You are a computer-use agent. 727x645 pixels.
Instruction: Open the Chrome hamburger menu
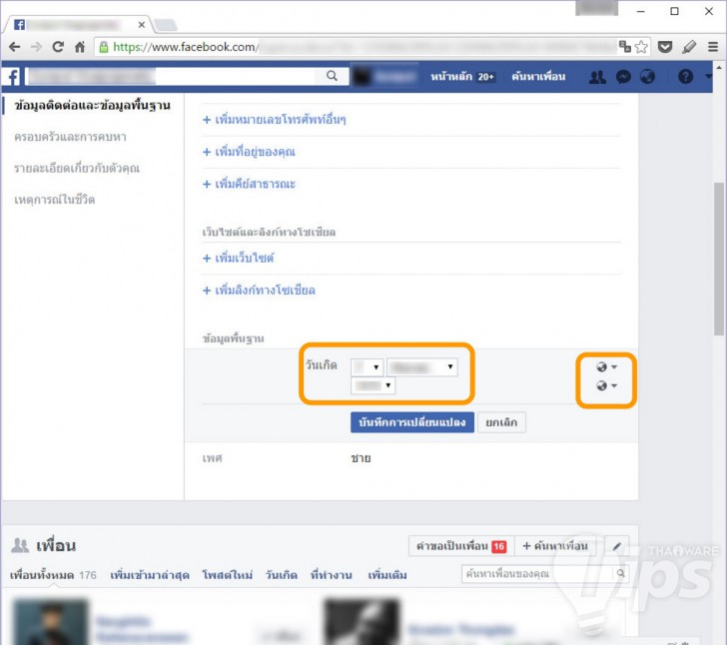713,47
